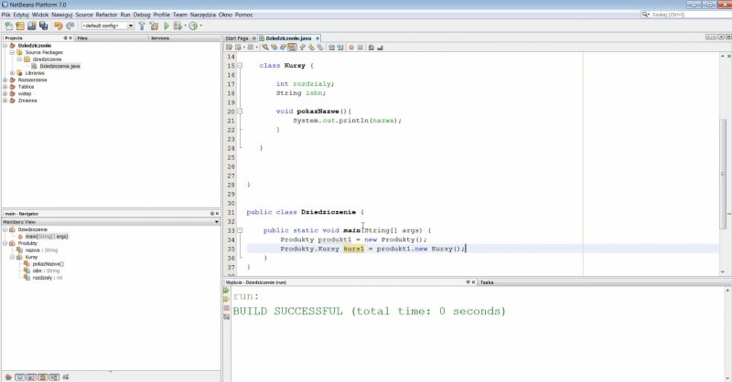The image size is (732, 382).
Task: Switch to the Start Page tab
Action: pos(236,38)
